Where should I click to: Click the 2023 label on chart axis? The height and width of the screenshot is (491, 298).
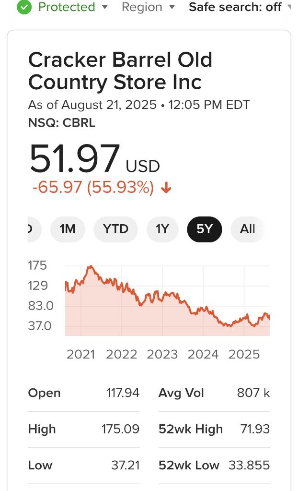[162, 355]
